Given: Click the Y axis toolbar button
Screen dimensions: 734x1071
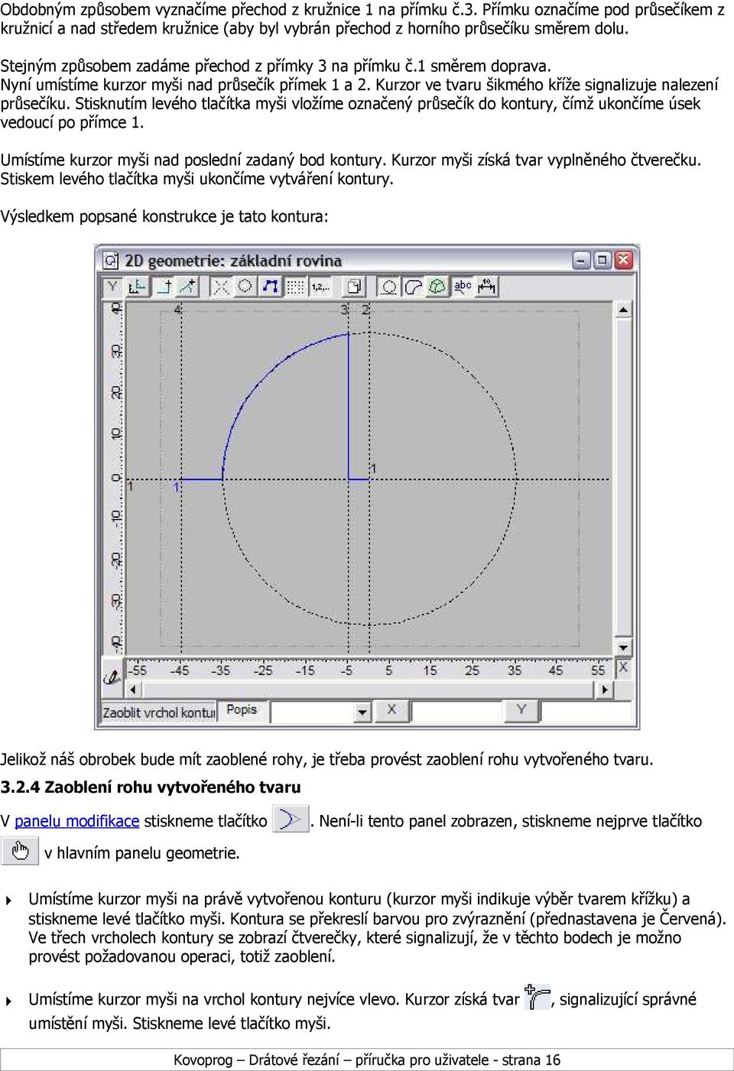Looking at the screenshot, I should pyautogui.click(x=113, y=287).
